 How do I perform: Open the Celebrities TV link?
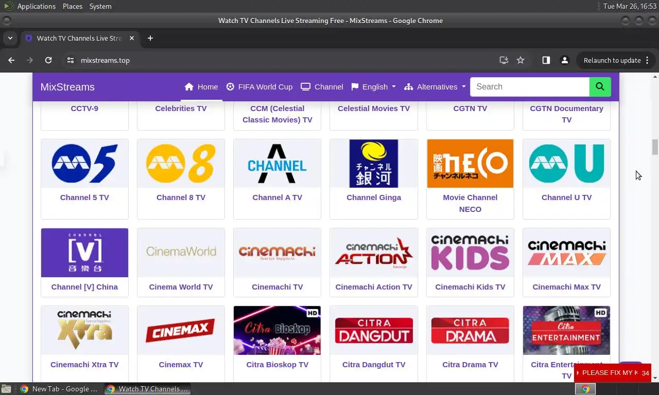click(x=181, y=109)
